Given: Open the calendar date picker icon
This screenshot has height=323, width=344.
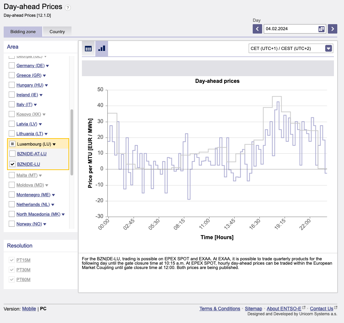Looking at the screenshot, I should pos(321,29).
